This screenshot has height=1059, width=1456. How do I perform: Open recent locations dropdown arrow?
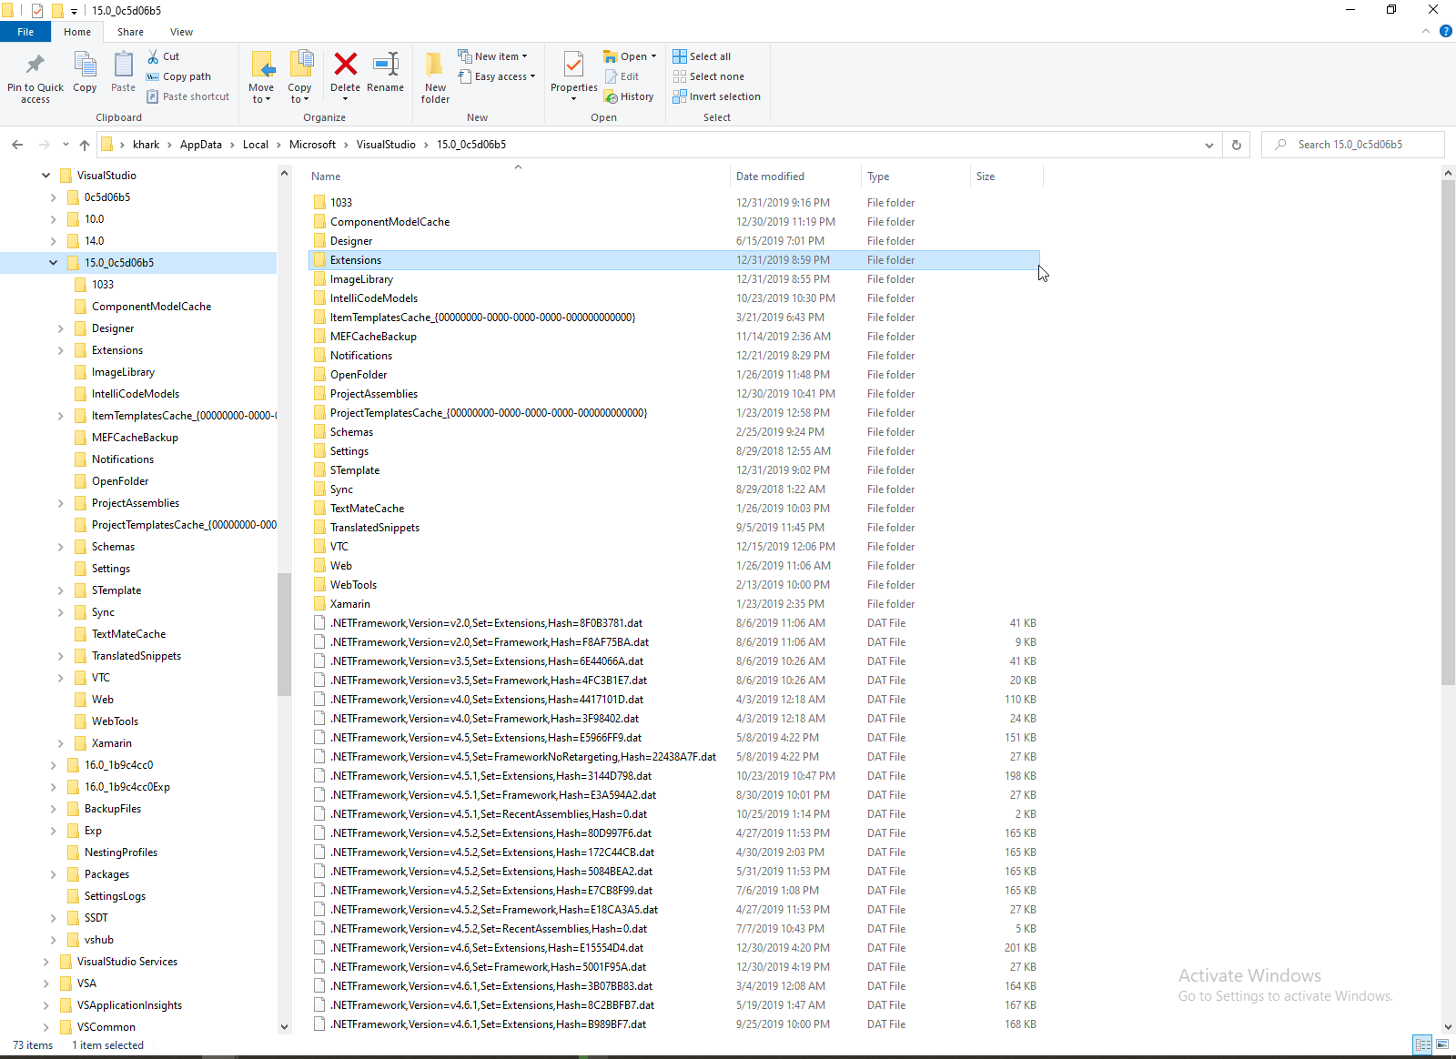coord(66,145)
